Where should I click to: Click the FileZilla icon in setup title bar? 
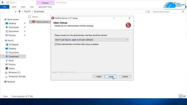[53, 18]
